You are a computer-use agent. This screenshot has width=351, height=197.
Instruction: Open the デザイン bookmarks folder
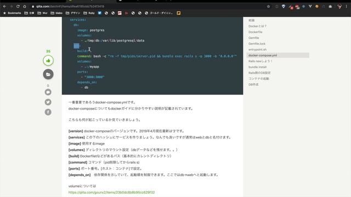tap(73, 13)
